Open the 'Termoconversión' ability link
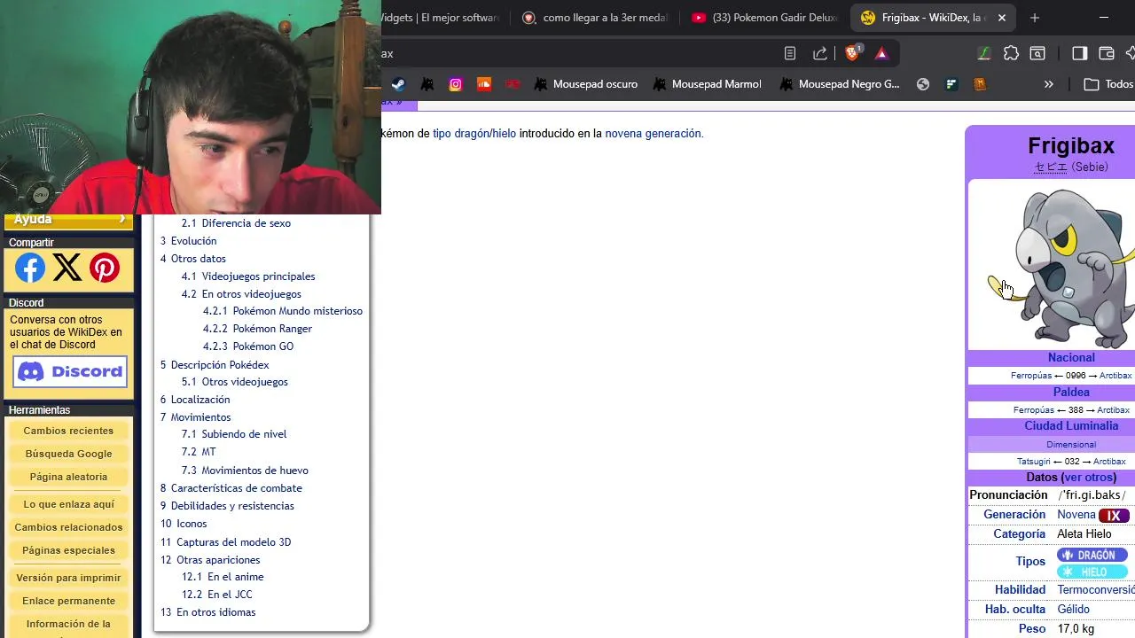Screen dimensions: 1135x638 click(x=1096, y=590)
